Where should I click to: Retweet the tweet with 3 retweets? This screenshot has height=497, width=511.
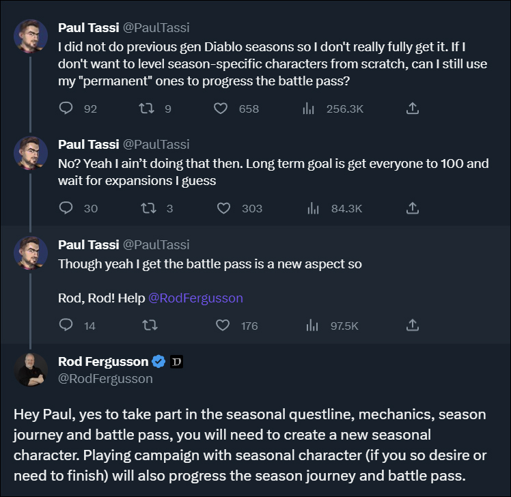click(x=146, y=208)
